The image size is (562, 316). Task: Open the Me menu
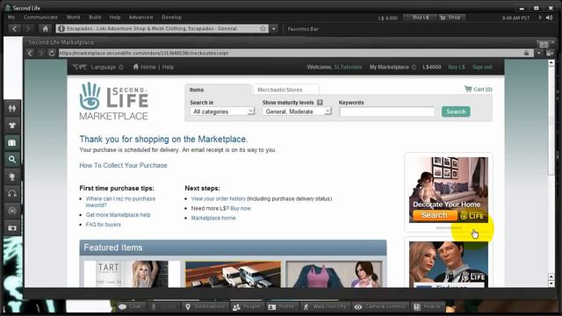11,18
